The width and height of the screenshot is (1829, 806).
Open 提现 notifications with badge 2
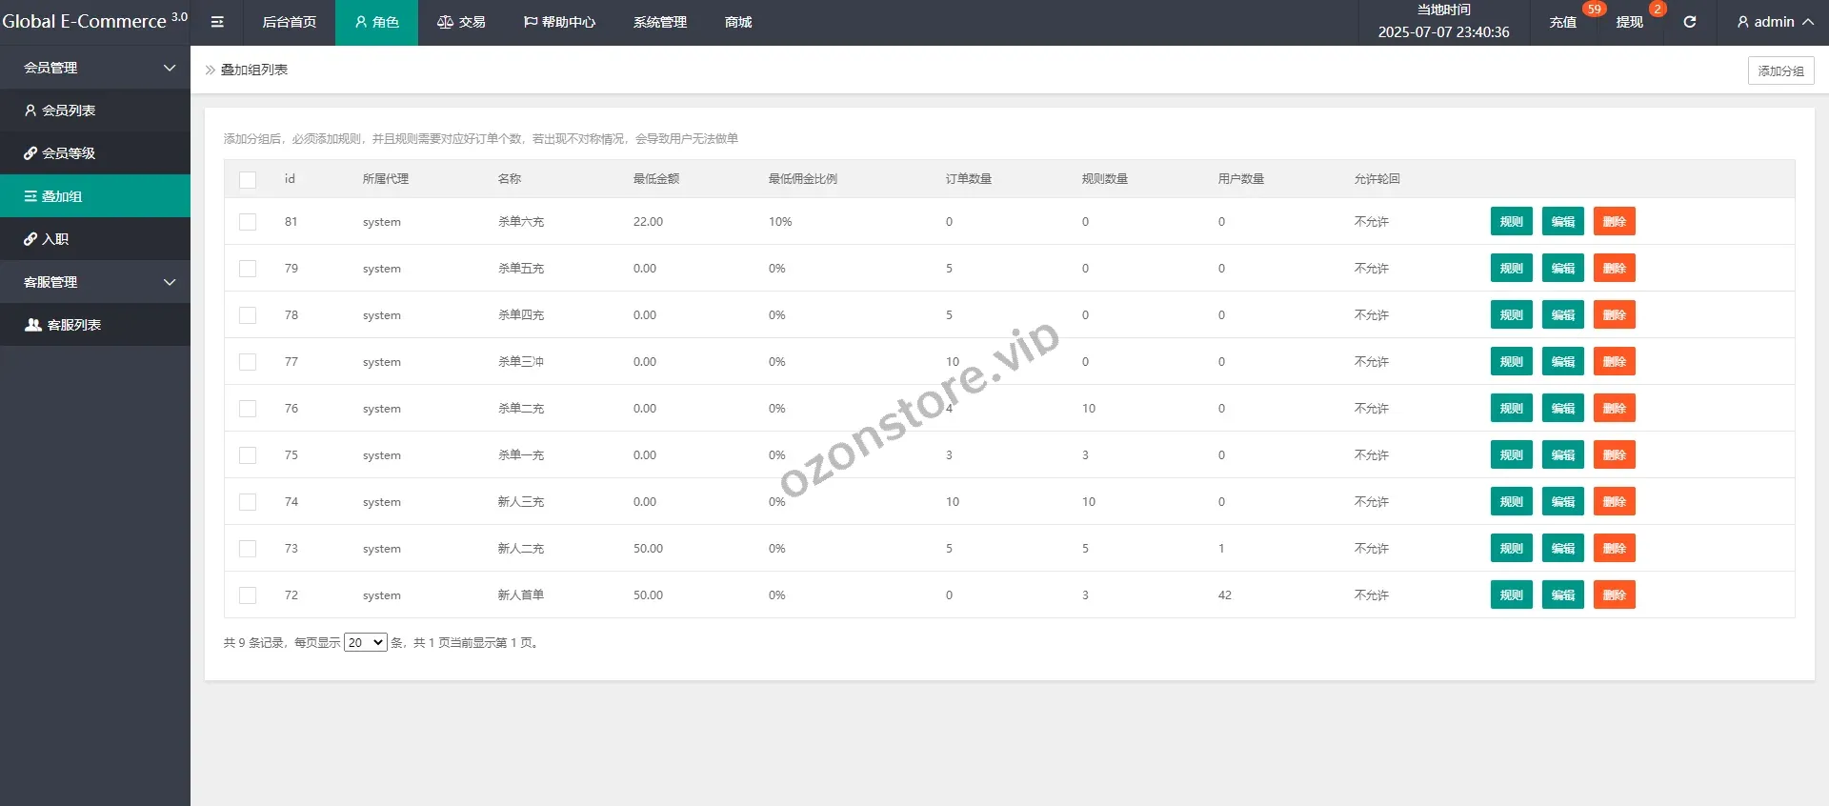pos(1629,22)
